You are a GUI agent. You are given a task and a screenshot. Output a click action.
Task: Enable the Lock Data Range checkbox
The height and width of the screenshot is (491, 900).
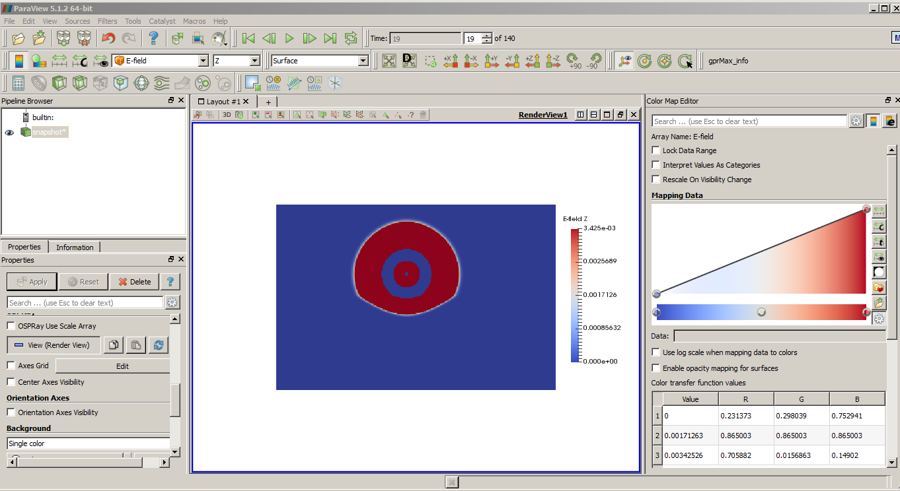[x=656, y=150]
